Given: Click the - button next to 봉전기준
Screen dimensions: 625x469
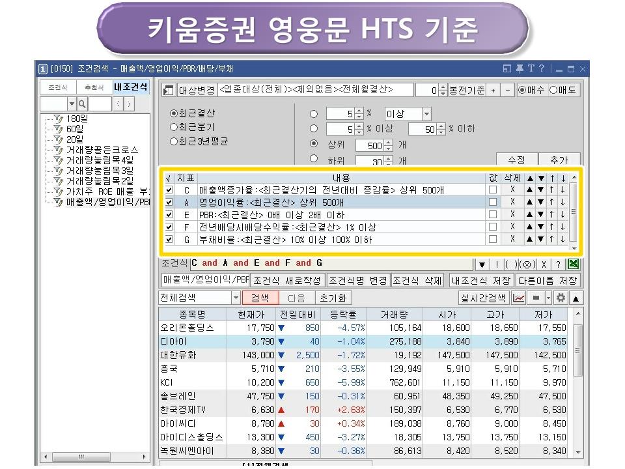Looking at the screenshot, I should click(507, 91).
